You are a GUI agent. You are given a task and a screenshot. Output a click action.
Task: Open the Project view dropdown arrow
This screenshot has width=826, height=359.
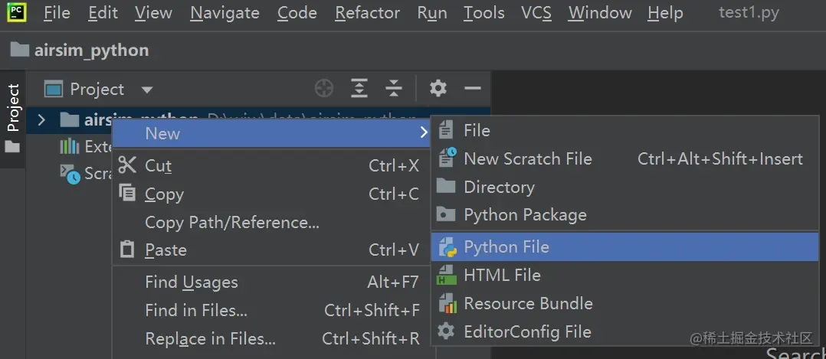pos(147,90)
